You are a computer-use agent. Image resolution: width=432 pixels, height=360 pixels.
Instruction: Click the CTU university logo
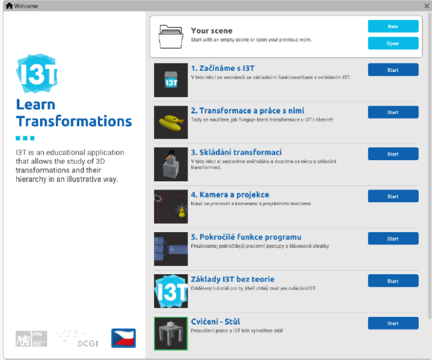tap(31, 338)
